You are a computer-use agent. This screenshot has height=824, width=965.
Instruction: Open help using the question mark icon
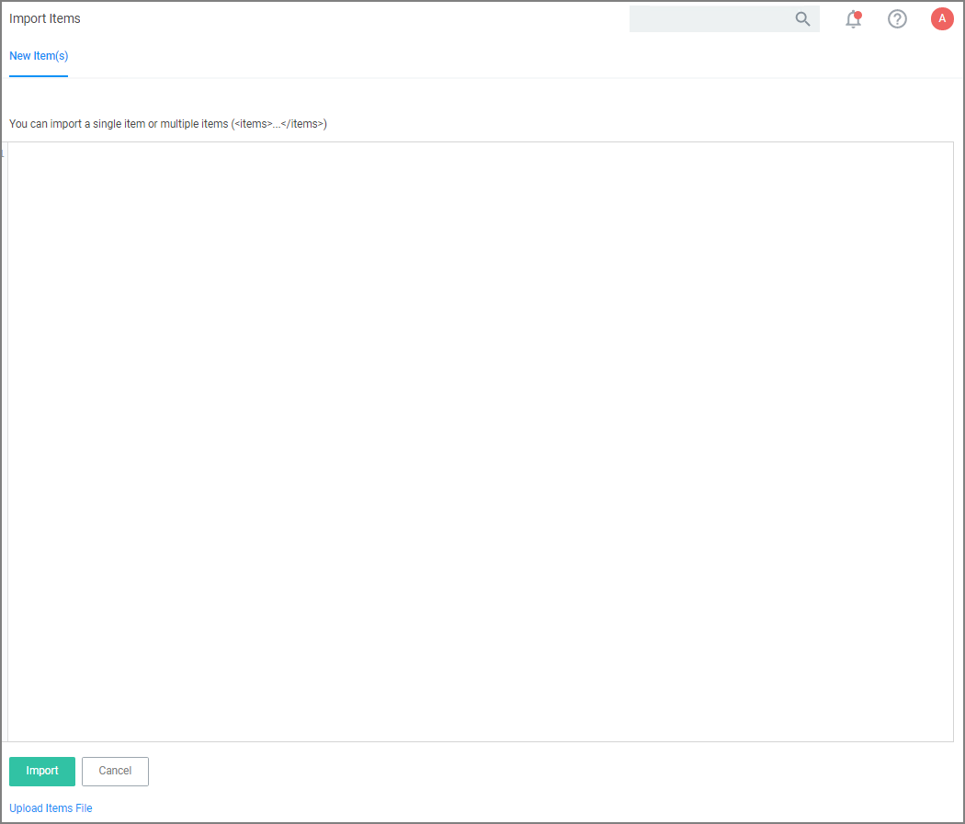897,18
